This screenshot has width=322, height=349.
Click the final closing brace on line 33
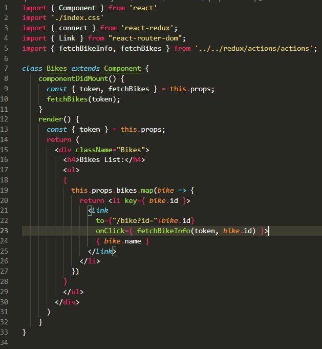pyautogui.click(x=24, y=332)
